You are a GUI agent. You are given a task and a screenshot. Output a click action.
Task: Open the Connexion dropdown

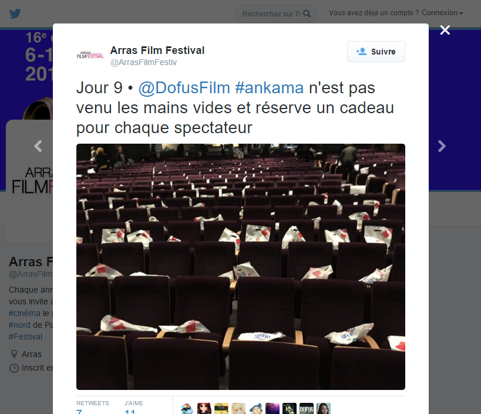tap(442, 13)
